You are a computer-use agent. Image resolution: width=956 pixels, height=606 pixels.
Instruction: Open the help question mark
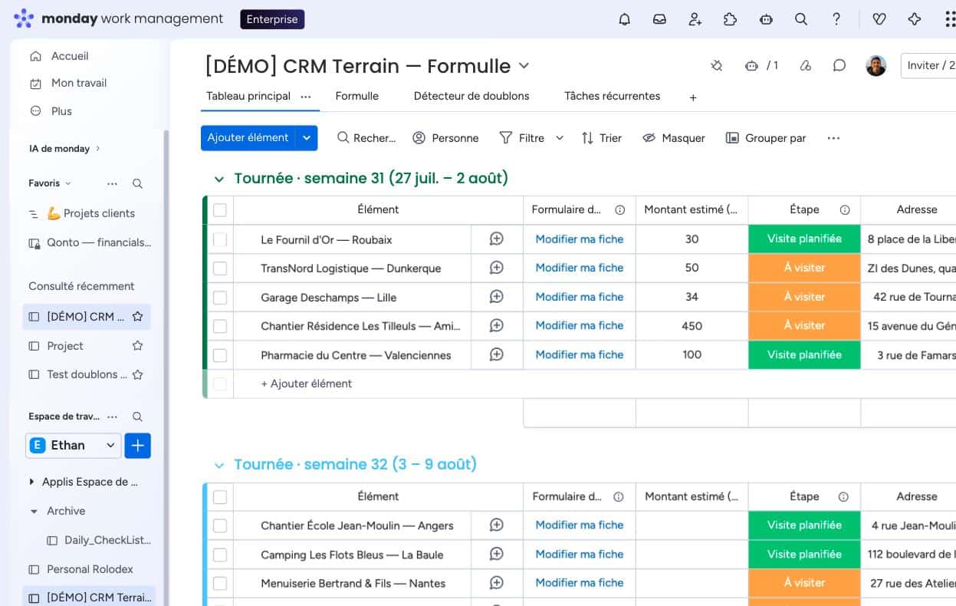click(x=836, y=19)
